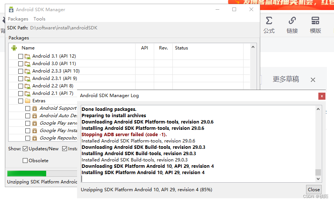Click the Extras folder icon
The image size is (334, 202).
[x=28, y=101]
